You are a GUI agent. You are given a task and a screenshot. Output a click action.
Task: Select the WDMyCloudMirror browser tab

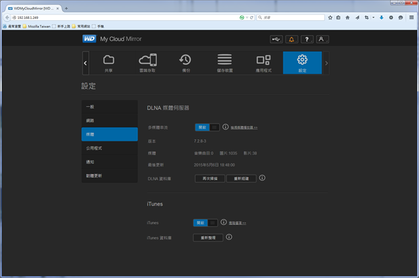pyautogui.click(x=33, y=9)
